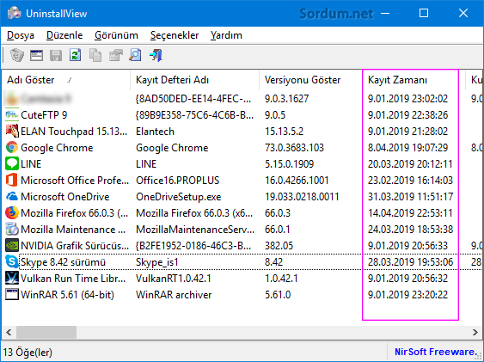
Task: Click version 5.15.0.1909 cell
Action: 289,164
